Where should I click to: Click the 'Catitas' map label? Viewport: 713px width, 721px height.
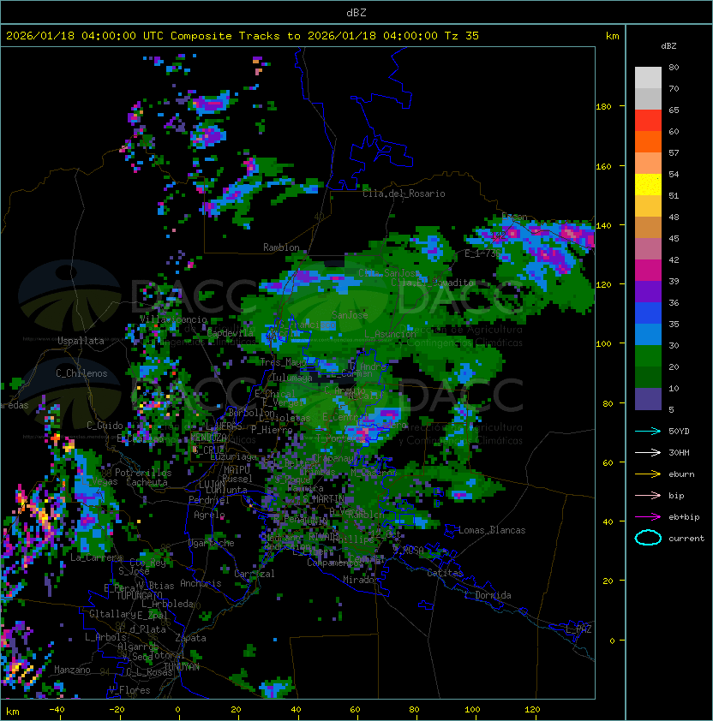445,573
